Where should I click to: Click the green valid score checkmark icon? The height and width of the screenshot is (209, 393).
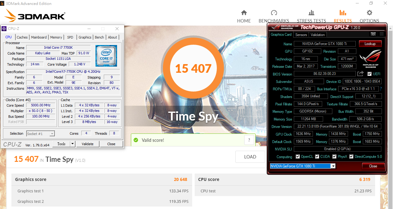136,140
